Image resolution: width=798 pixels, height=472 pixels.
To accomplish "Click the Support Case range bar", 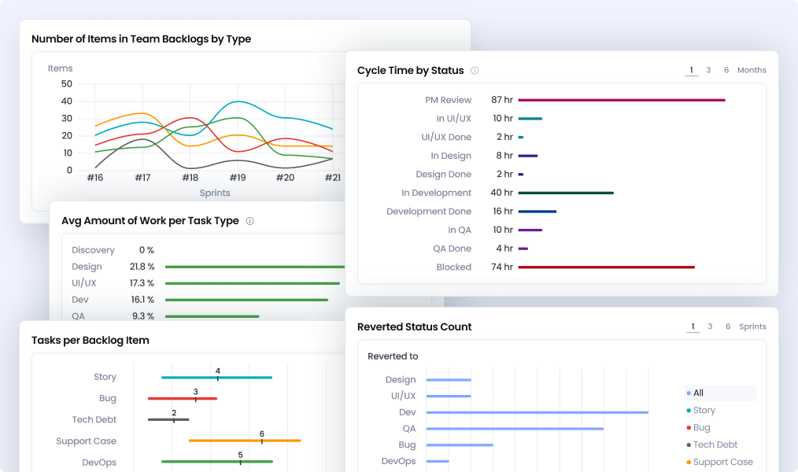I will [x=244, y=441].
